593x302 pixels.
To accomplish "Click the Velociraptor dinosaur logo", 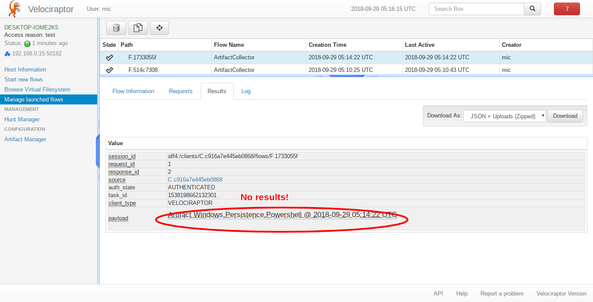I will (14, 9).
